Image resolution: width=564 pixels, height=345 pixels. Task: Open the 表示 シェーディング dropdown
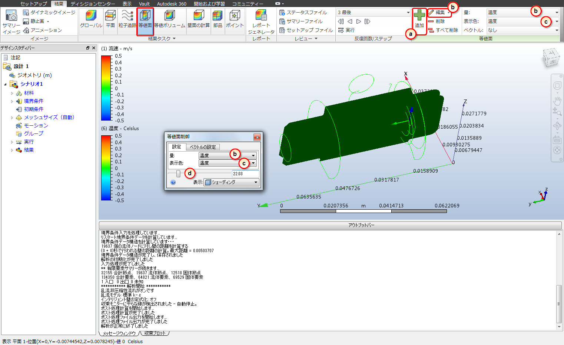click(x=231, y=182)
